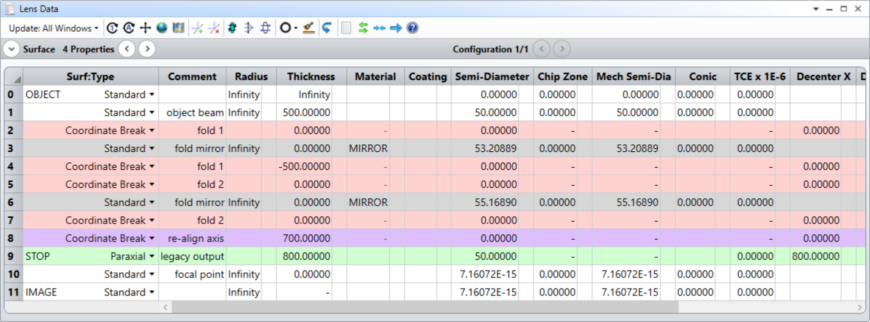Click the Semi-Diameter column header
The image size is (870, 322).
point(492,76)
